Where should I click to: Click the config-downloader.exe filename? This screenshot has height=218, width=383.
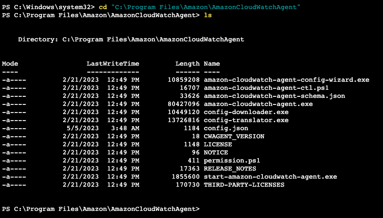point(246,112)
